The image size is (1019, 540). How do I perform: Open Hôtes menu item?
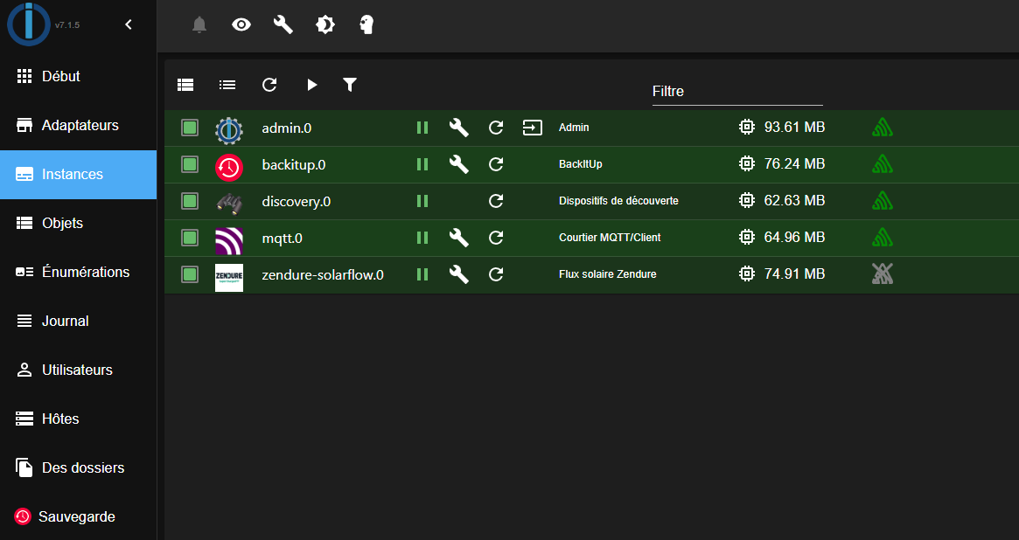click(78, 419)
